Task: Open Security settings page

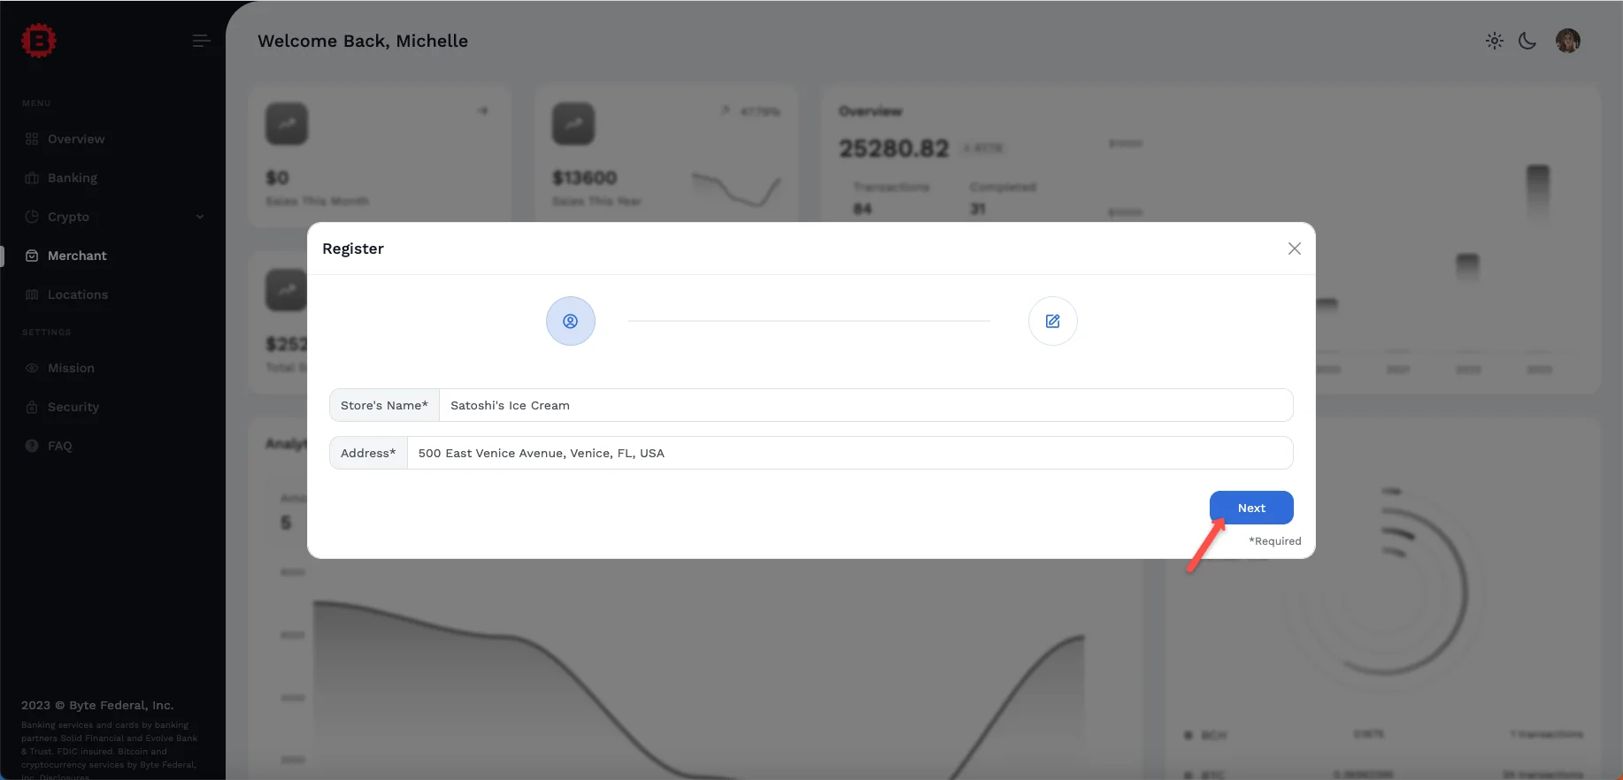Action: [73, 407]
